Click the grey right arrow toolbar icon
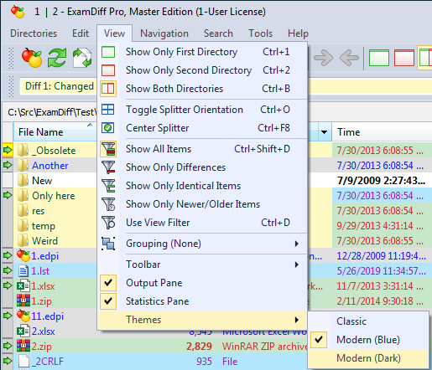Screen dimensions: 432x370 (x=324, y=58)
